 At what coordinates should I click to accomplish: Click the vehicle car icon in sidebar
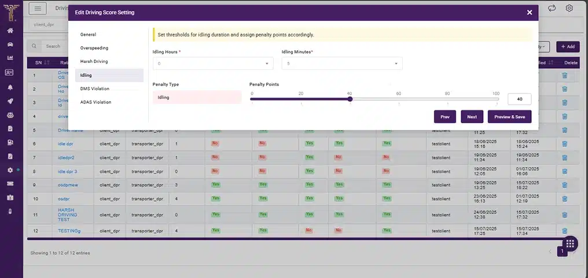[x=10, y=45]
